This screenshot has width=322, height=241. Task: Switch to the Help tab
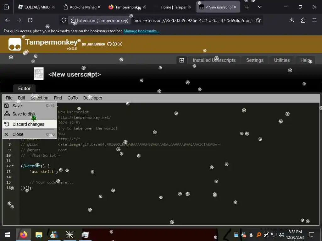tap(305, 60)
